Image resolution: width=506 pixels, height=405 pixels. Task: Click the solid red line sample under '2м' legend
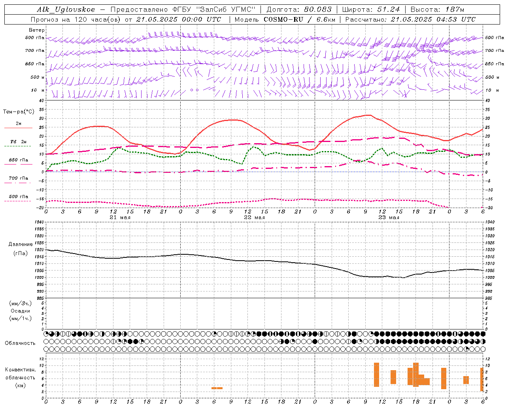point(18,128)
